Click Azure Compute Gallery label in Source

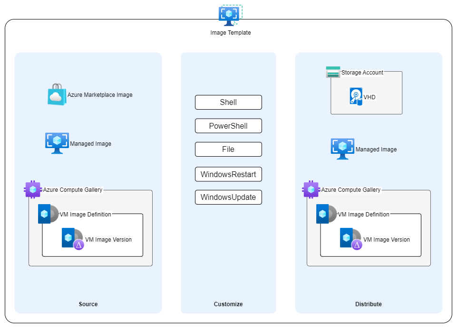click(x=73, y=190)
